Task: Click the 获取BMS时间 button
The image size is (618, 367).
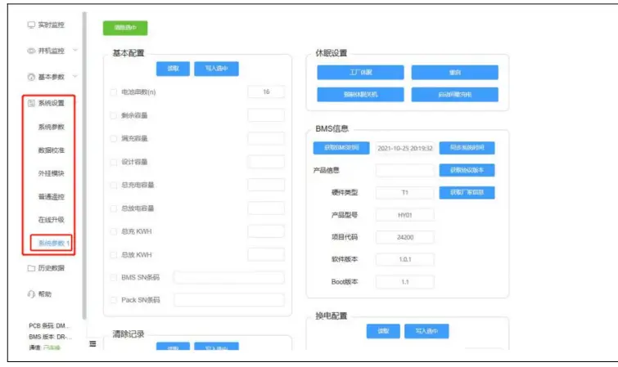Action: (341, 148)
